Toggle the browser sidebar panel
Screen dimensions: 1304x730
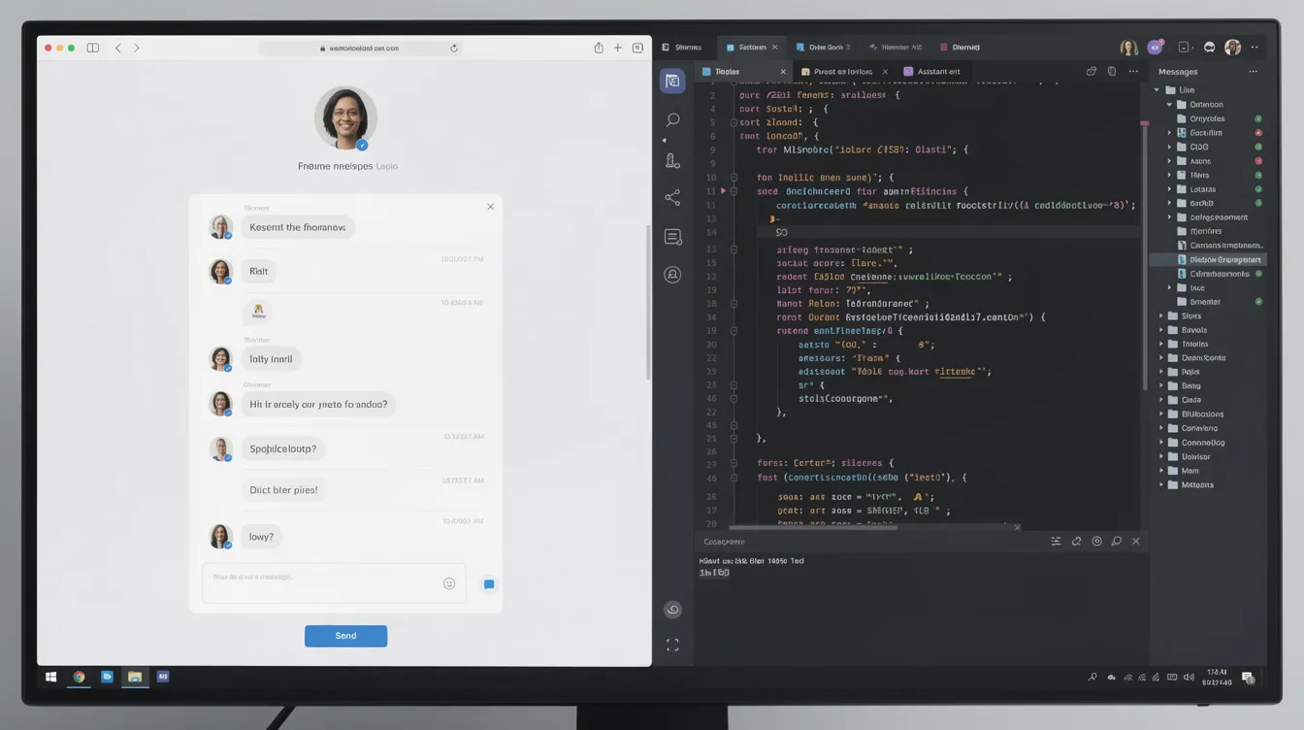pos(92,48)
